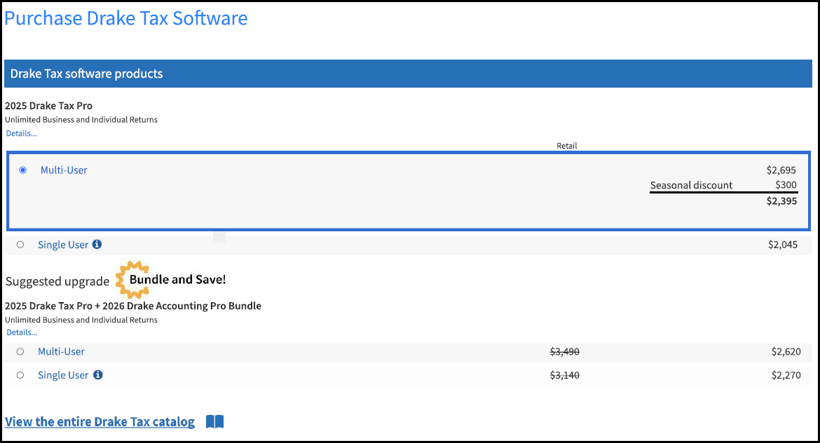
Task: Click the Suggested upgrade text
Action: pos(57,281)
